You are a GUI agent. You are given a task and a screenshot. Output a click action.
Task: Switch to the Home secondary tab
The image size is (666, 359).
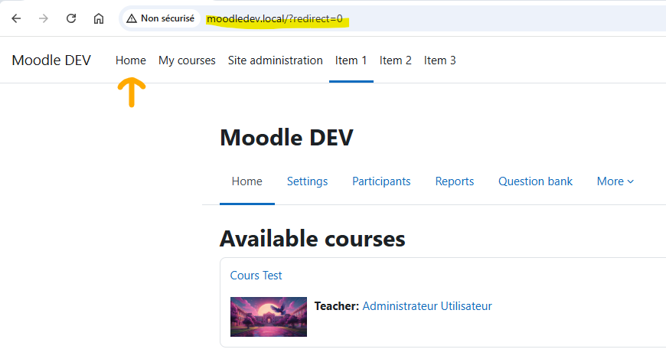pyautogui.click(x=246, y=181)
